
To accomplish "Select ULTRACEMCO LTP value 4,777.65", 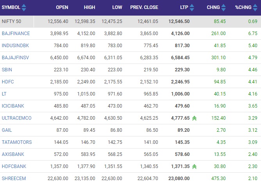I will [181, 118].
